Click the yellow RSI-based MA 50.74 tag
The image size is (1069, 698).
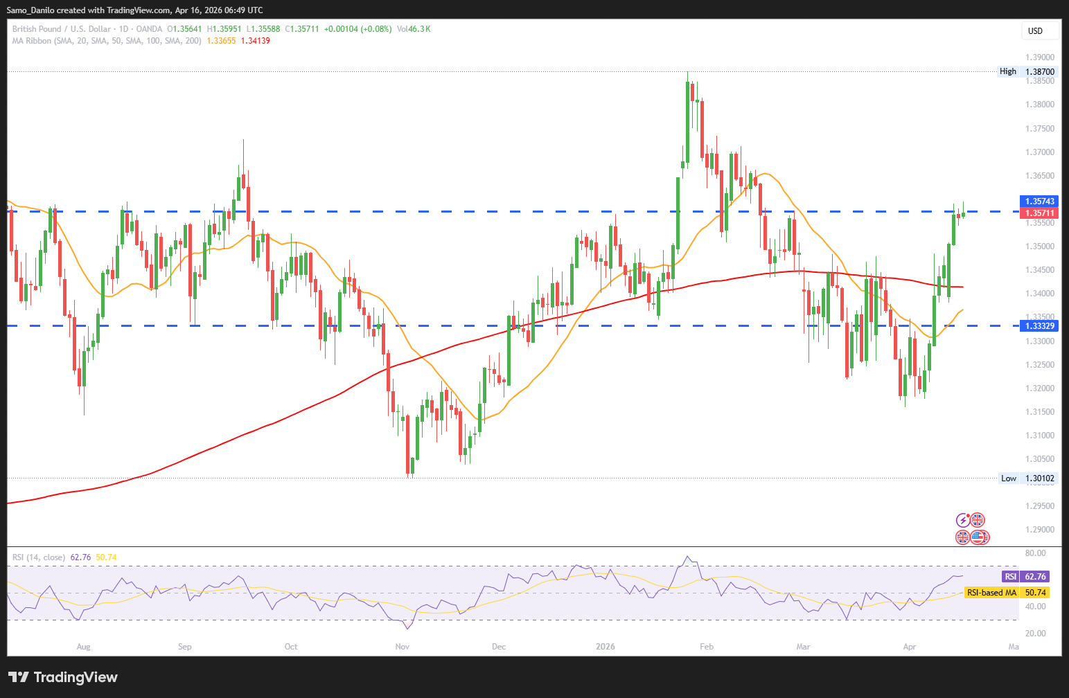[x=1007, y=593]
